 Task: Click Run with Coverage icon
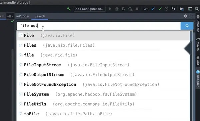[123, 9]
